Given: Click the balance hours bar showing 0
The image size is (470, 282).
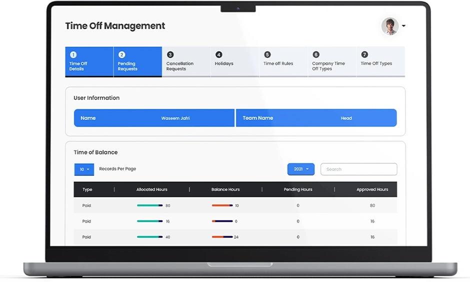Looking at the screenshot, I should tap(222, 221).
